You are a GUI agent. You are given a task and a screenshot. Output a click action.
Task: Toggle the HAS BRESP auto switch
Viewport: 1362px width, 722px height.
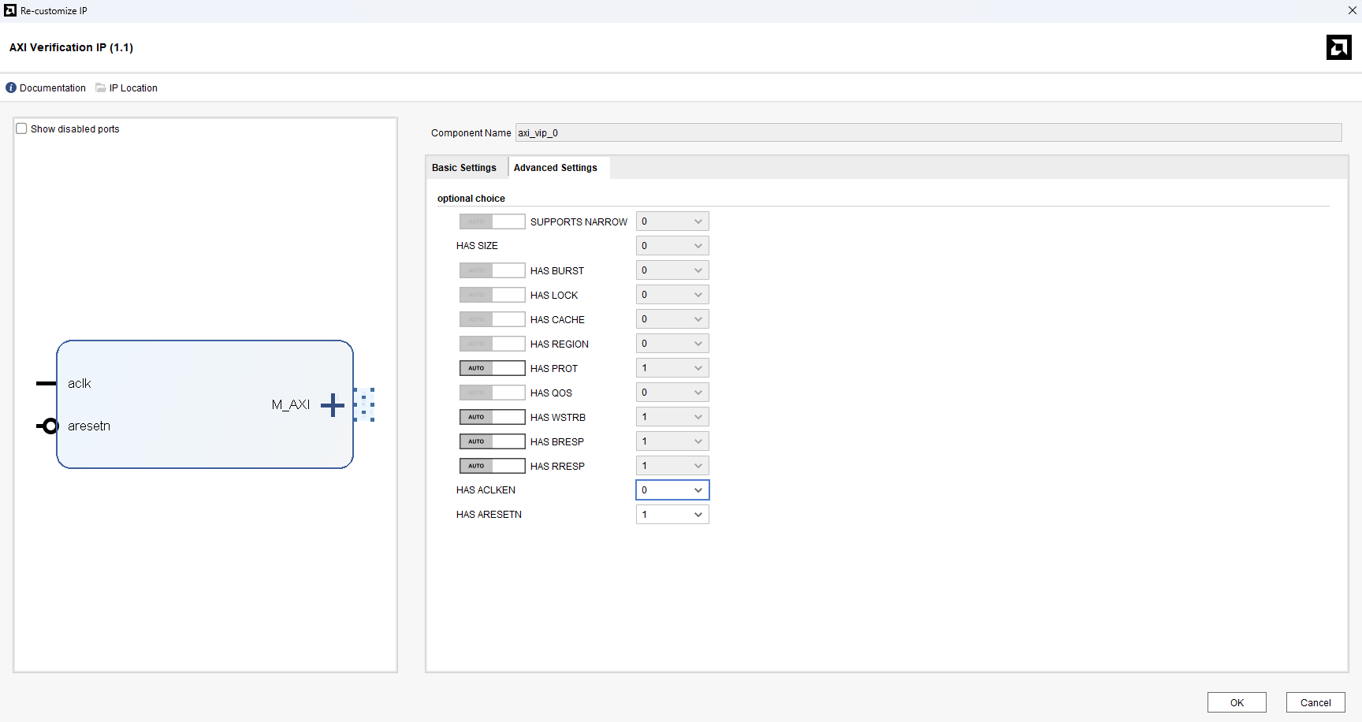point(492,441)
